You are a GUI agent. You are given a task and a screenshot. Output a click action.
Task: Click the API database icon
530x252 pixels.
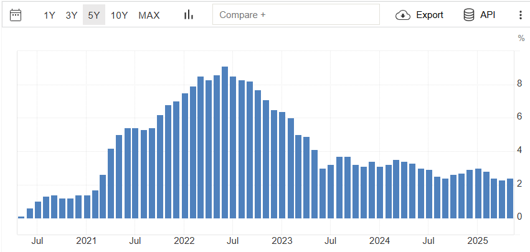tap(469, 15)
